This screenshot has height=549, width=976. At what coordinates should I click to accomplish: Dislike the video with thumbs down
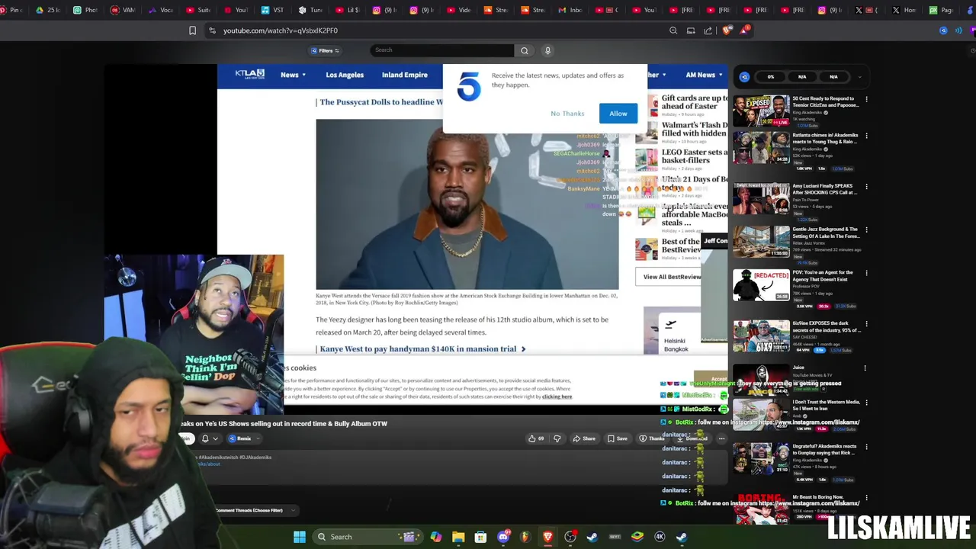[557, 438]
